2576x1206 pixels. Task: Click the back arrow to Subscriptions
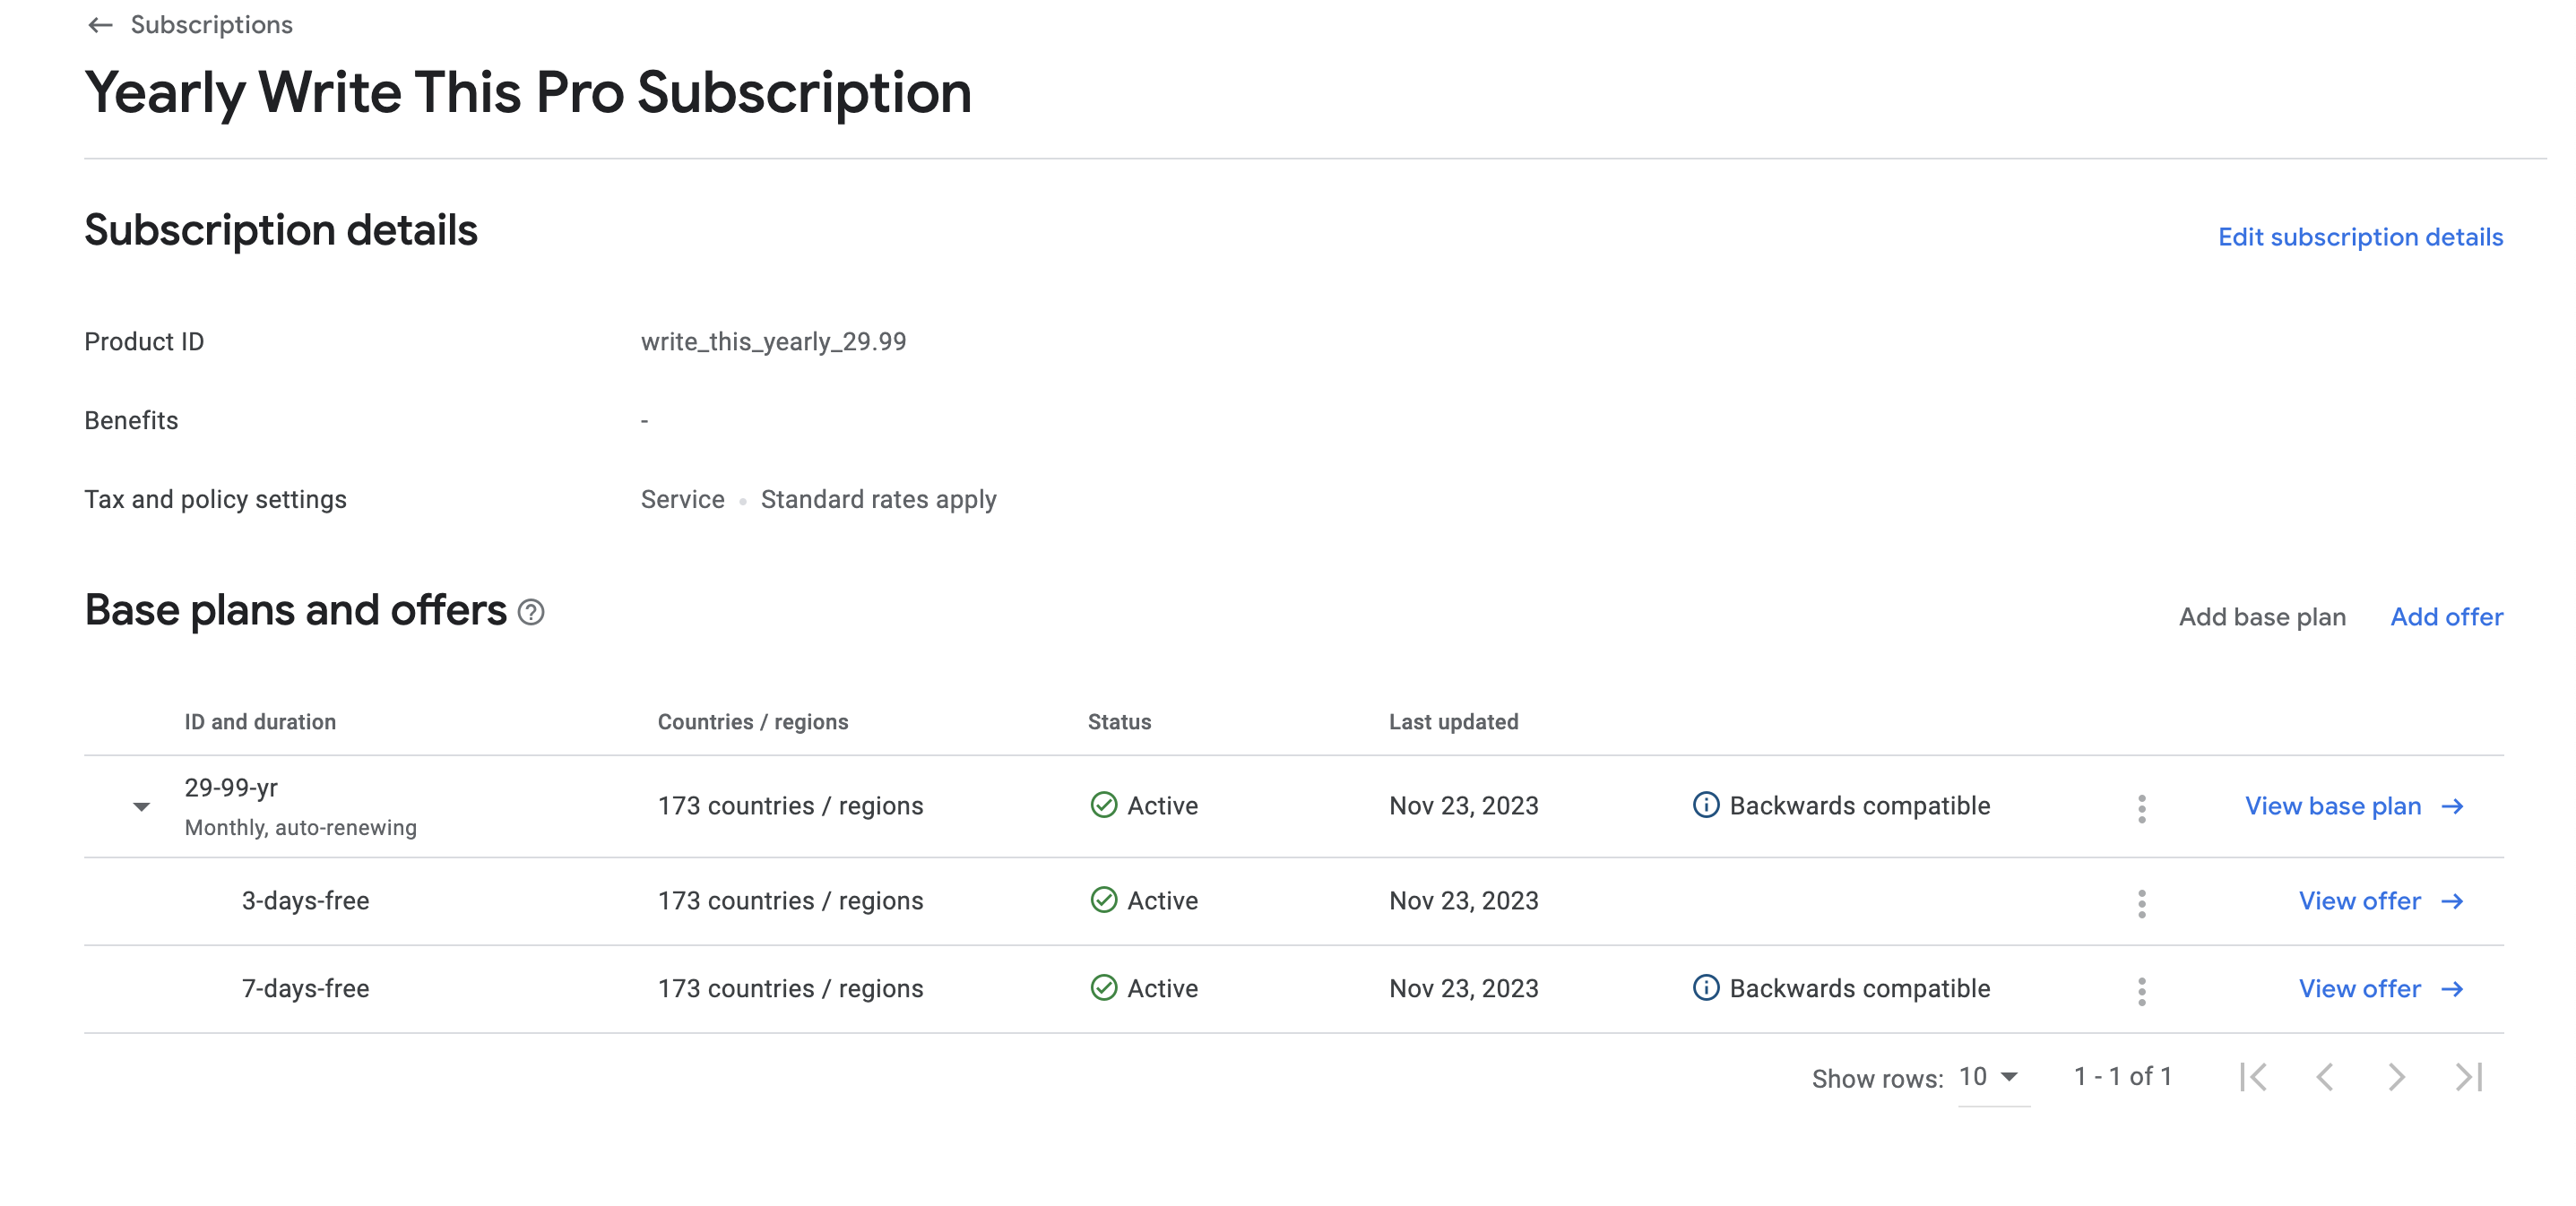100,25
